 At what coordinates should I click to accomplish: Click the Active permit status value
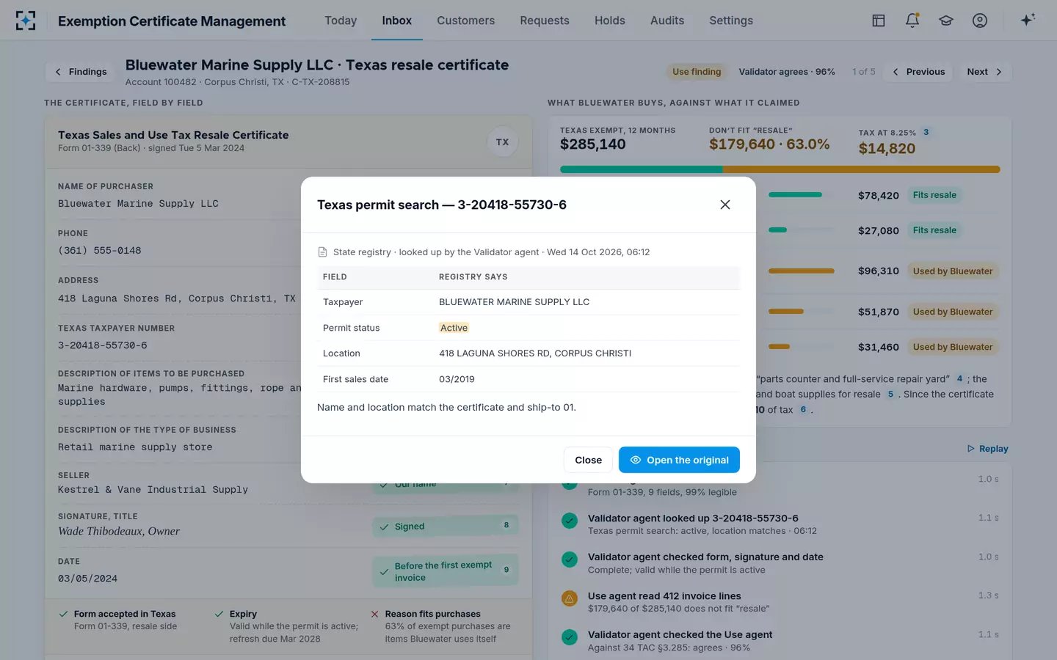[454, 328]
